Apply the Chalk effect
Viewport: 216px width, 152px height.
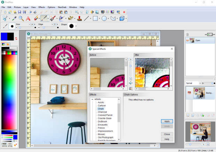coord(167,121)
